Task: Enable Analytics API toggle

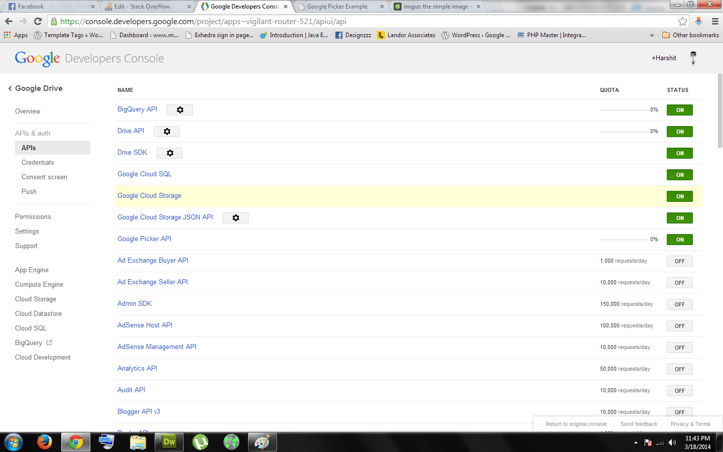Action: click(x=680, y=369)
